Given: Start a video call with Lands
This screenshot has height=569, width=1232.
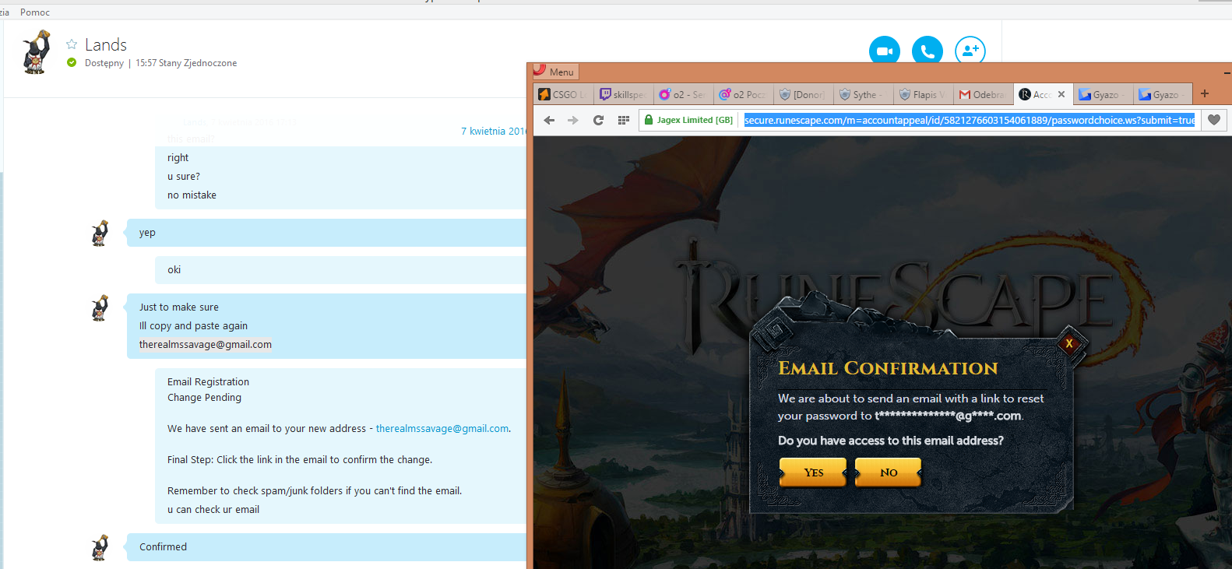Looking at the screenshot, I should [x=885, y=51].
